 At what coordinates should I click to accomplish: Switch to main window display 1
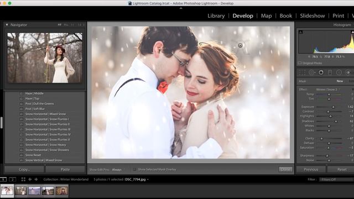3,179
